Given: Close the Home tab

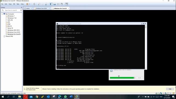Looking at the screenshot, I should pyautogui.click(x=31, y=9).
